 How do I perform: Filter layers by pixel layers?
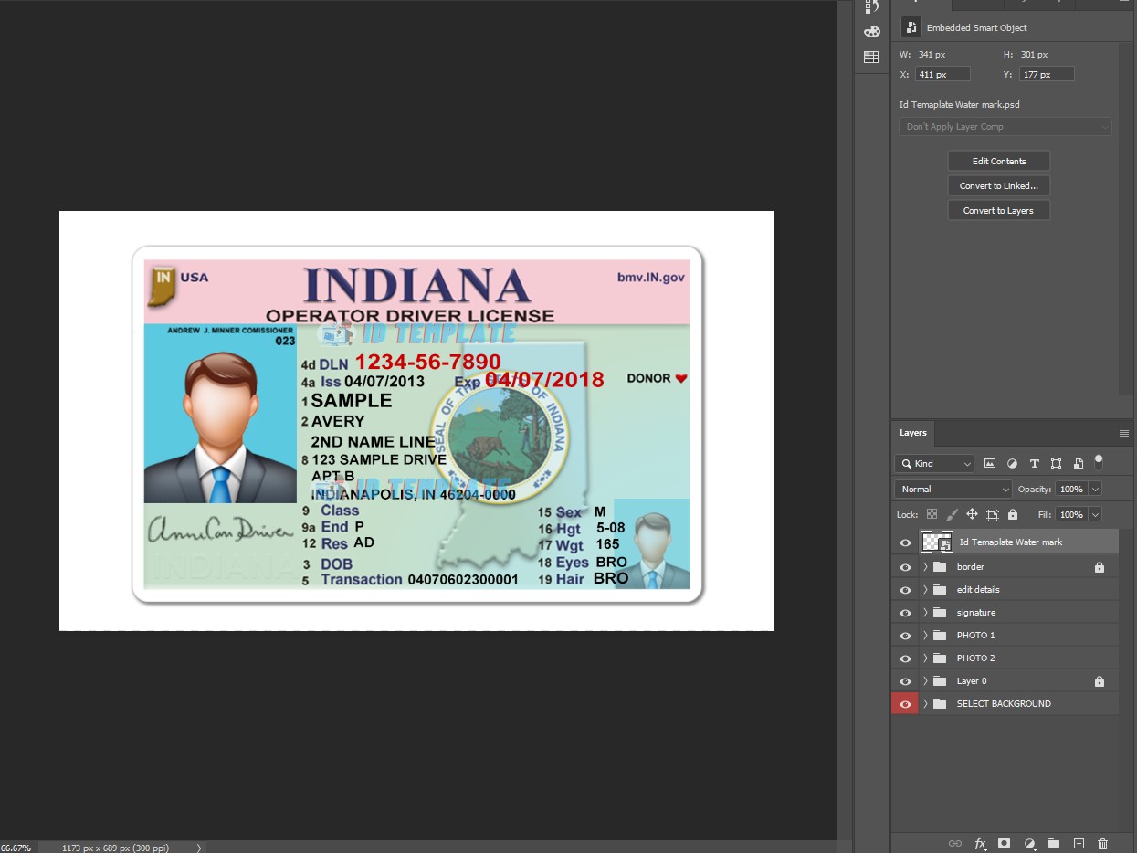[990, 464]
